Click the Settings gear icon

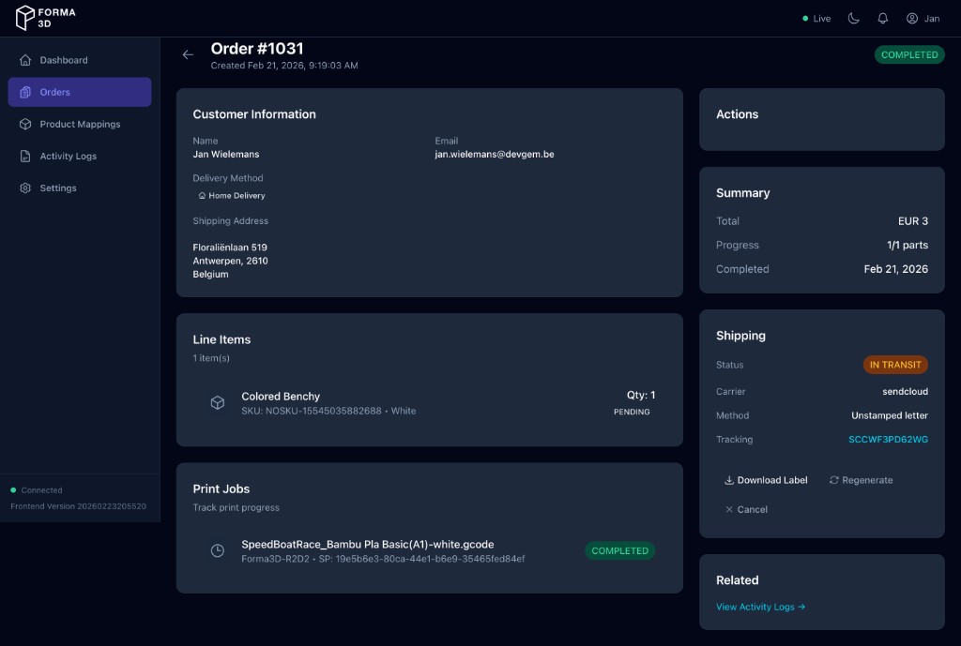(x=25, y=188)
